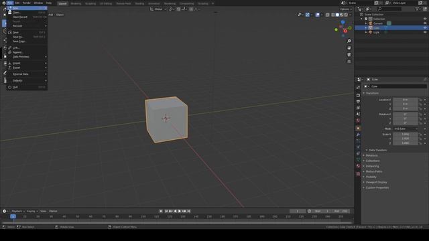This screenshot has width=429, height=241.
Task: Toggle visibility eye of Light
Action: (x=425, y=32)
